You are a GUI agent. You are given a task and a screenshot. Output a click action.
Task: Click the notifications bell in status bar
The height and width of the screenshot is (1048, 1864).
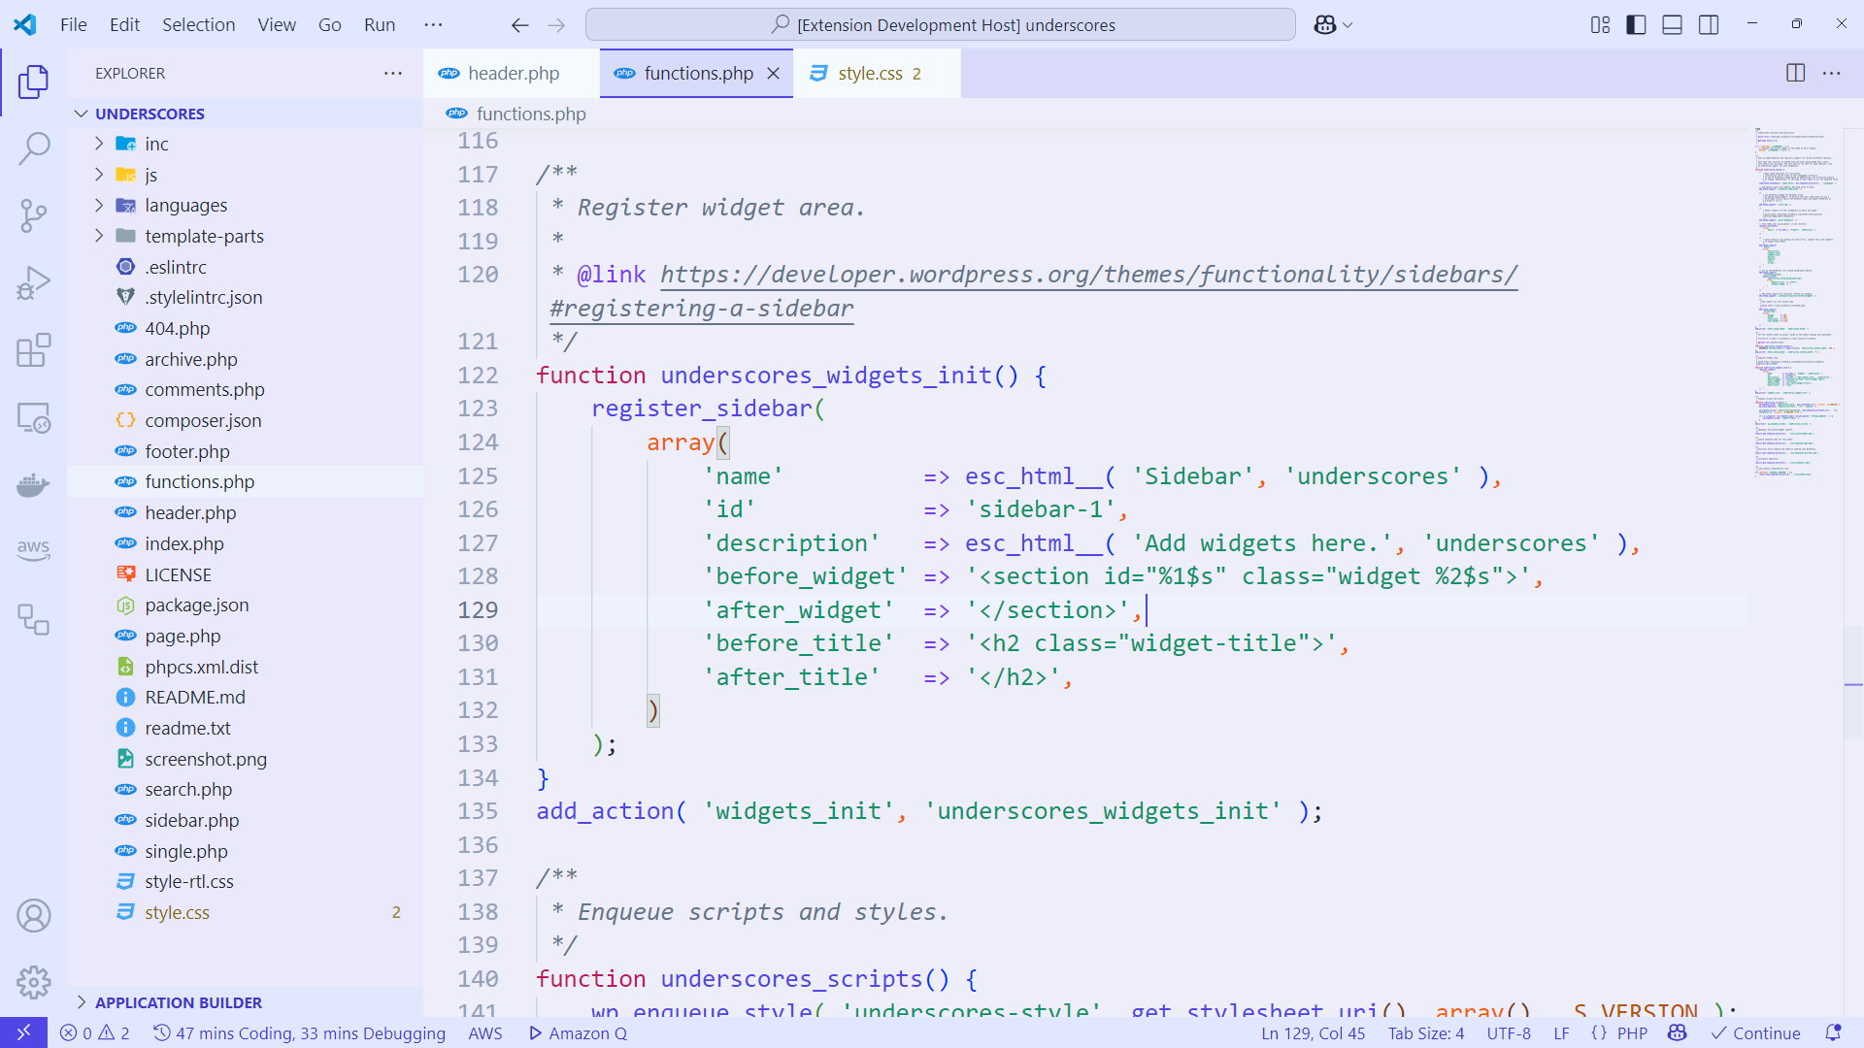click(x=1833, y=1033)
